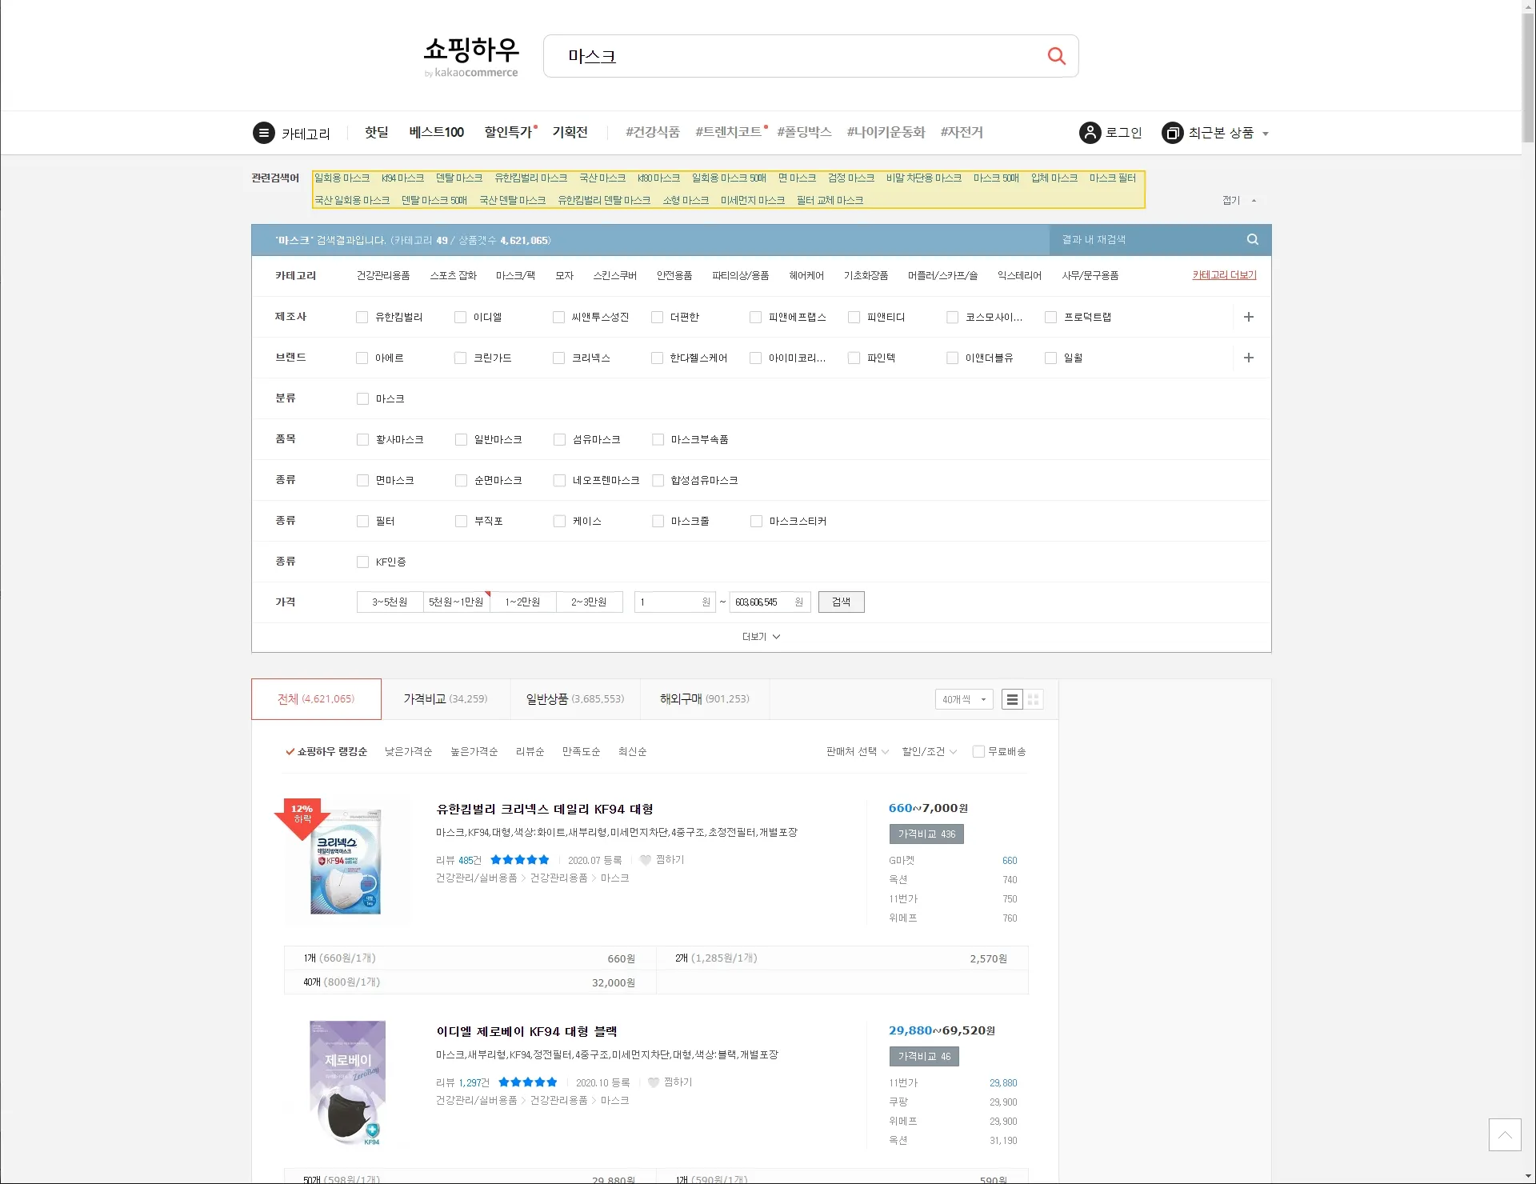Viewport: 1536px width, 1184px height.
Task: Click the red search magnifier icon
Action: 1056,56
